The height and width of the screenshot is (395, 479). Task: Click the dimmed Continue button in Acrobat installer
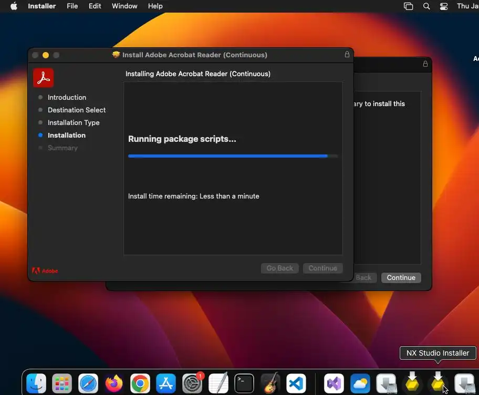point(322,268)
